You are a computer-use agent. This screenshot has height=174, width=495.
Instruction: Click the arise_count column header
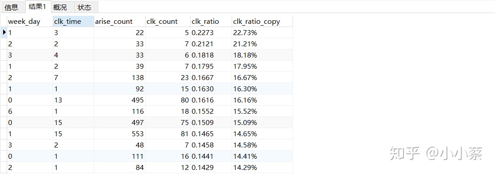pyautogui.click(x=119, y=22)
